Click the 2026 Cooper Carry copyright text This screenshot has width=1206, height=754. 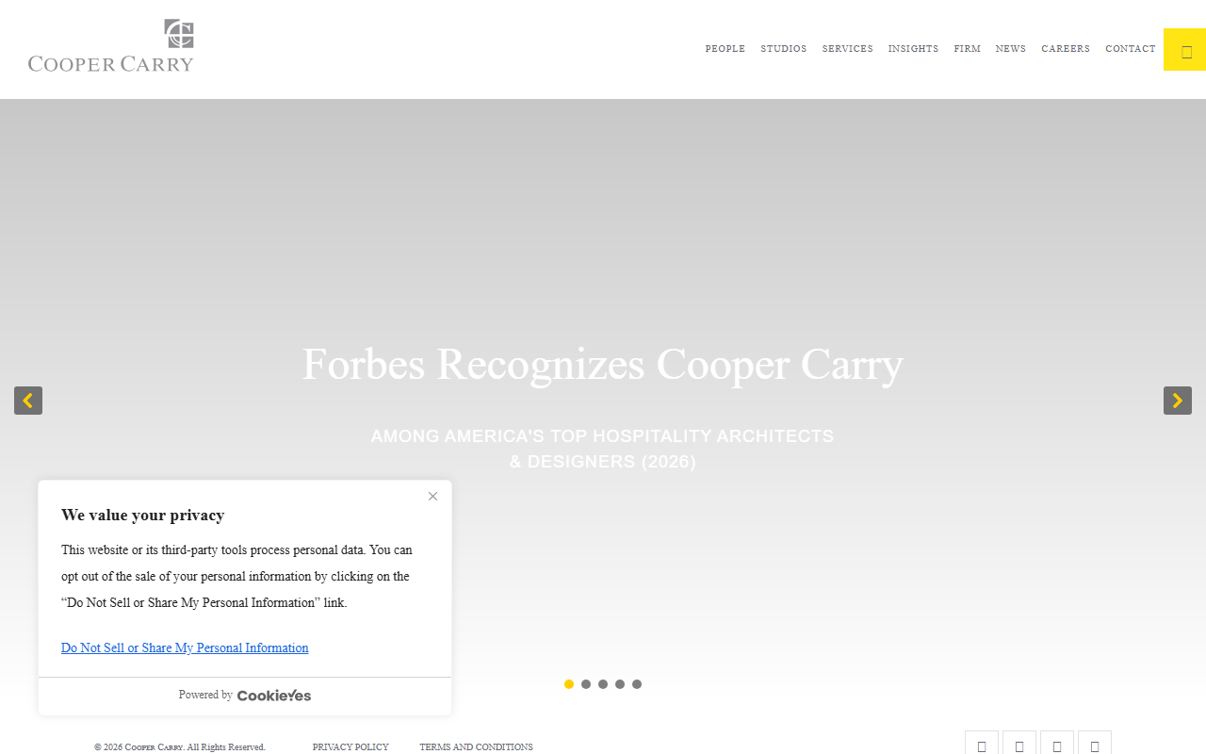[180, 746]
